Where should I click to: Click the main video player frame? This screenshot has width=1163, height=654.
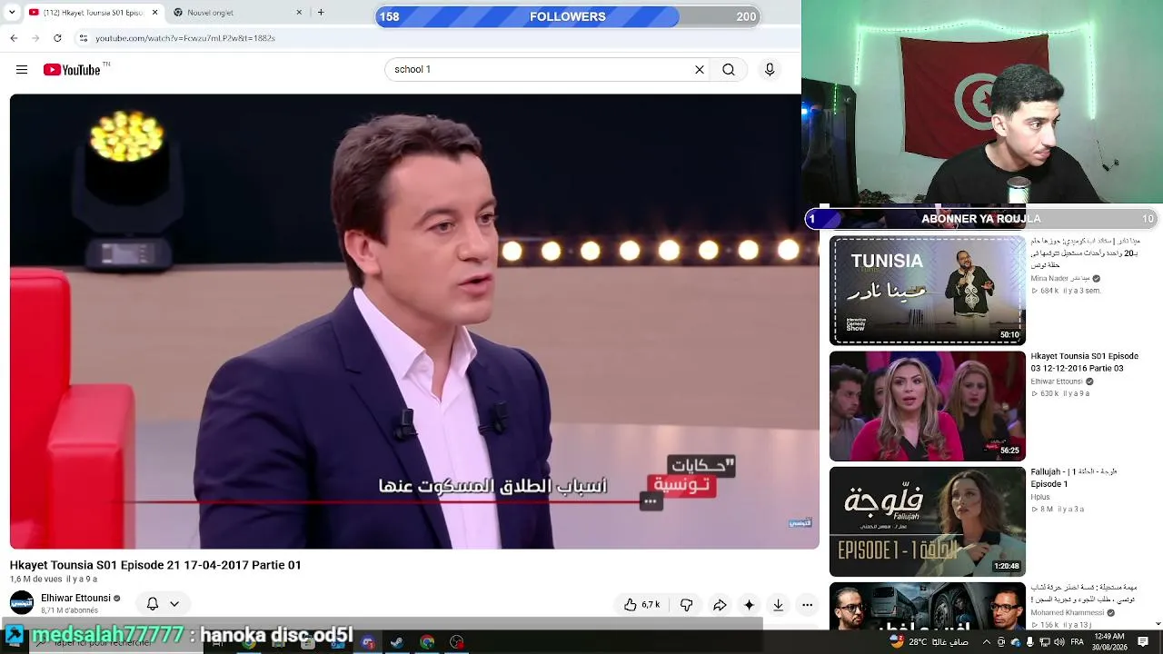click(414, 322)
